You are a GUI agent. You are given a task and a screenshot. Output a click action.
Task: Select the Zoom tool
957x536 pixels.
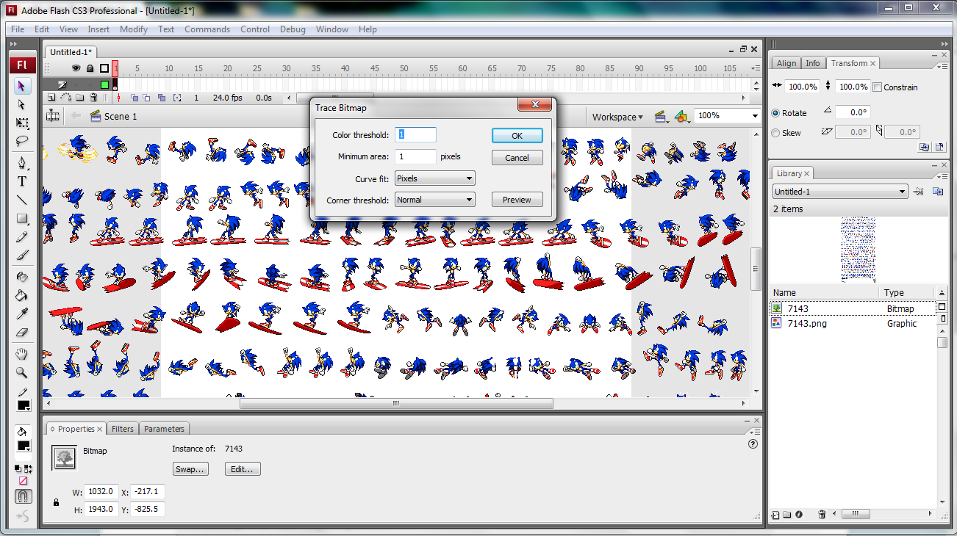point(22,372)
